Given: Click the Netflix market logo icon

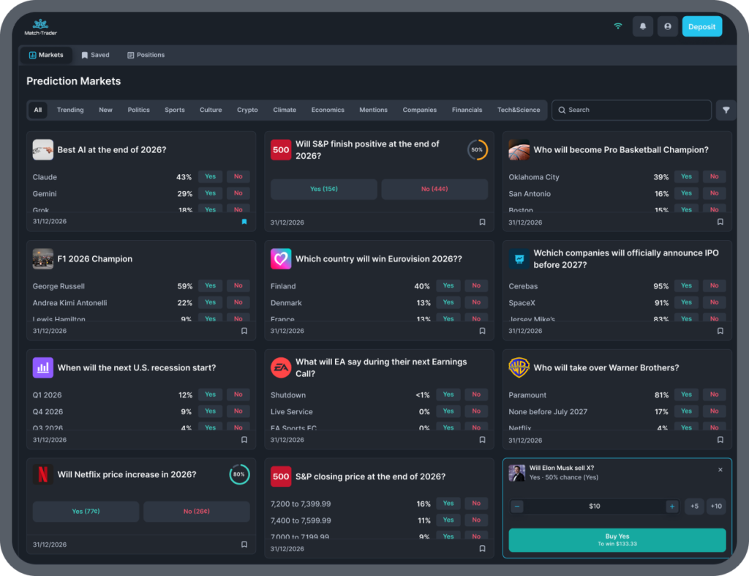Looking at the screenshot, I should (43, 474).
